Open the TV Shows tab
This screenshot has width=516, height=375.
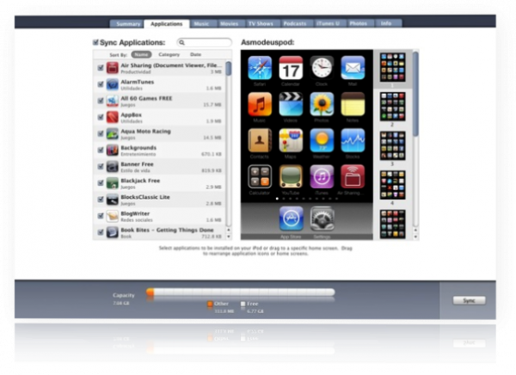(261, 24)
